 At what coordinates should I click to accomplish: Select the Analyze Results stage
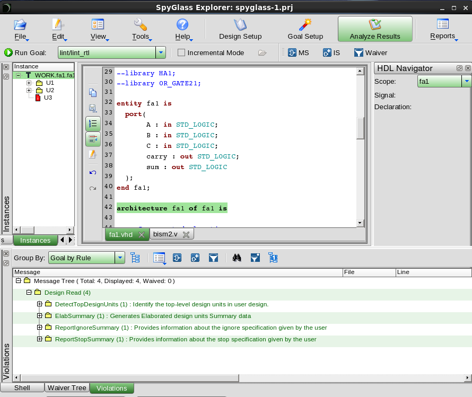coord(375,29)
